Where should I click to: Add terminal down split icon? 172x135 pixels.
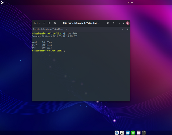pos(55,23)
